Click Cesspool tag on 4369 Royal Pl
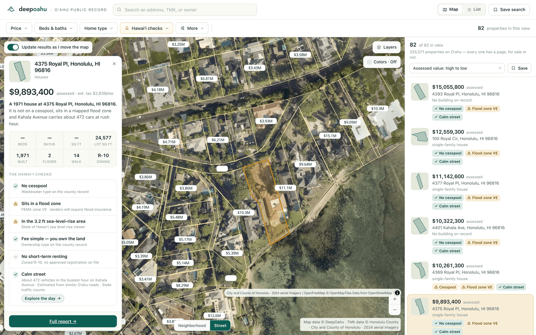536x335 pixels. tap(445, 287)
